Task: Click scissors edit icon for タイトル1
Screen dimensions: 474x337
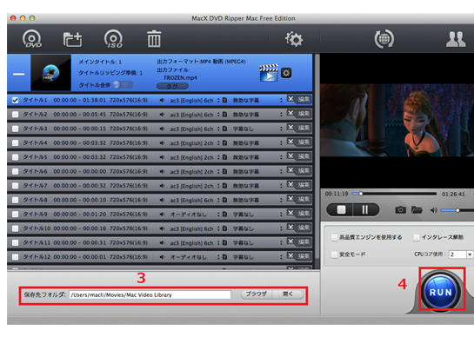Action: [x=290, y=99]
